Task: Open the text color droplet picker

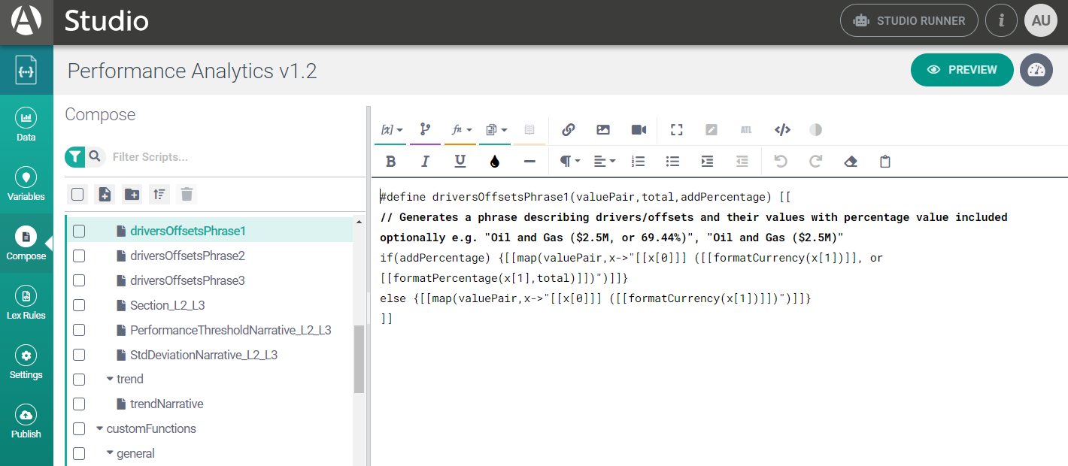Action: 494,162
